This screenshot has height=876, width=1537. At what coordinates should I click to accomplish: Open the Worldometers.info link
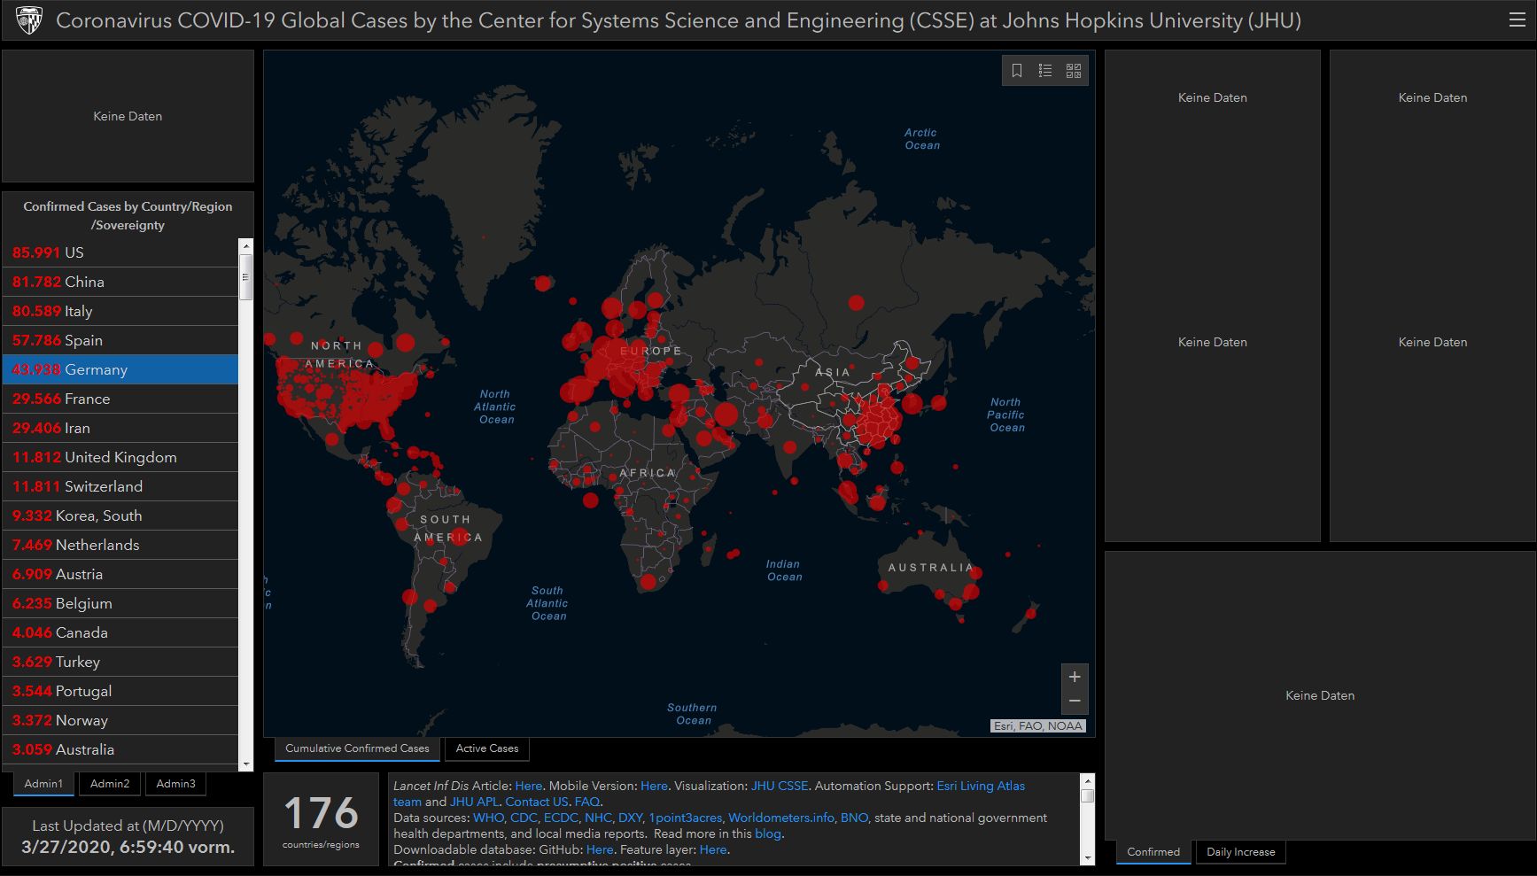click(780, 818)
